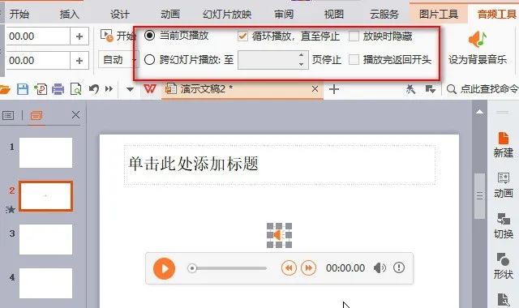Undo the last action
Screen dimensions: 519x308
[94, 89]
